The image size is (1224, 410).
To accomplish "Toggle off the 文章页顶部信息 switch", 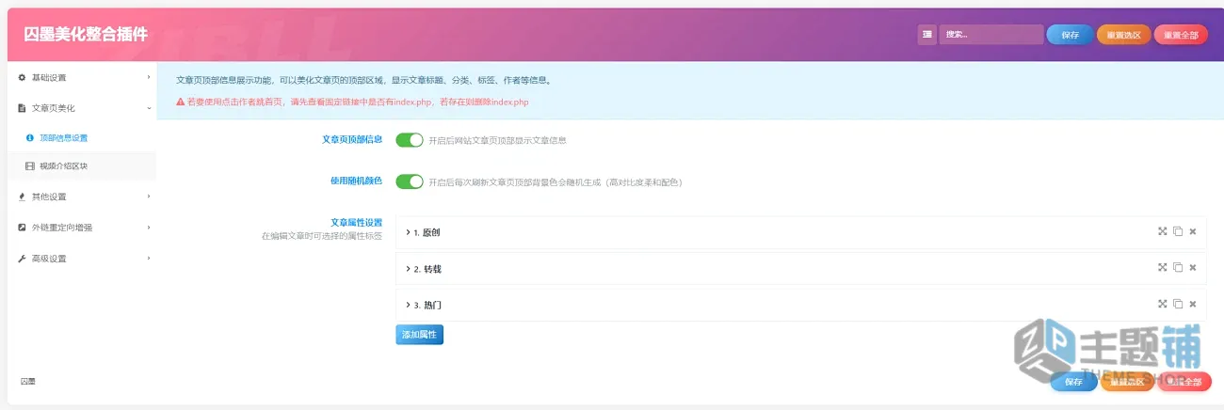I will [410, 140].
